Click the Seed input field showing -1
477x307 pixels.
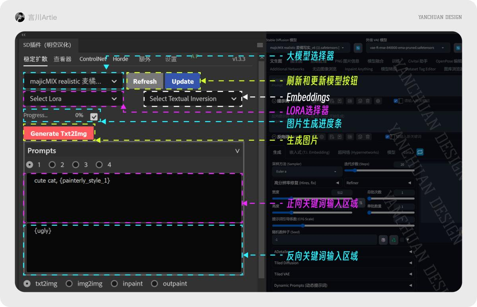coord(324,239)
